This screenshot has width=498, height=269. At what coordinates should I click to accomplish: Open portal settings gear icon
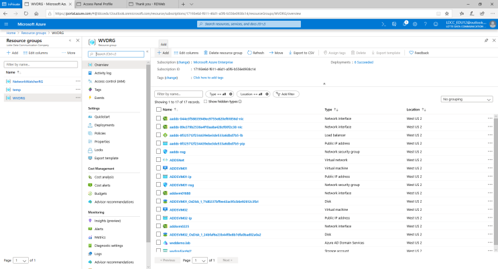[x=416, y=24]
